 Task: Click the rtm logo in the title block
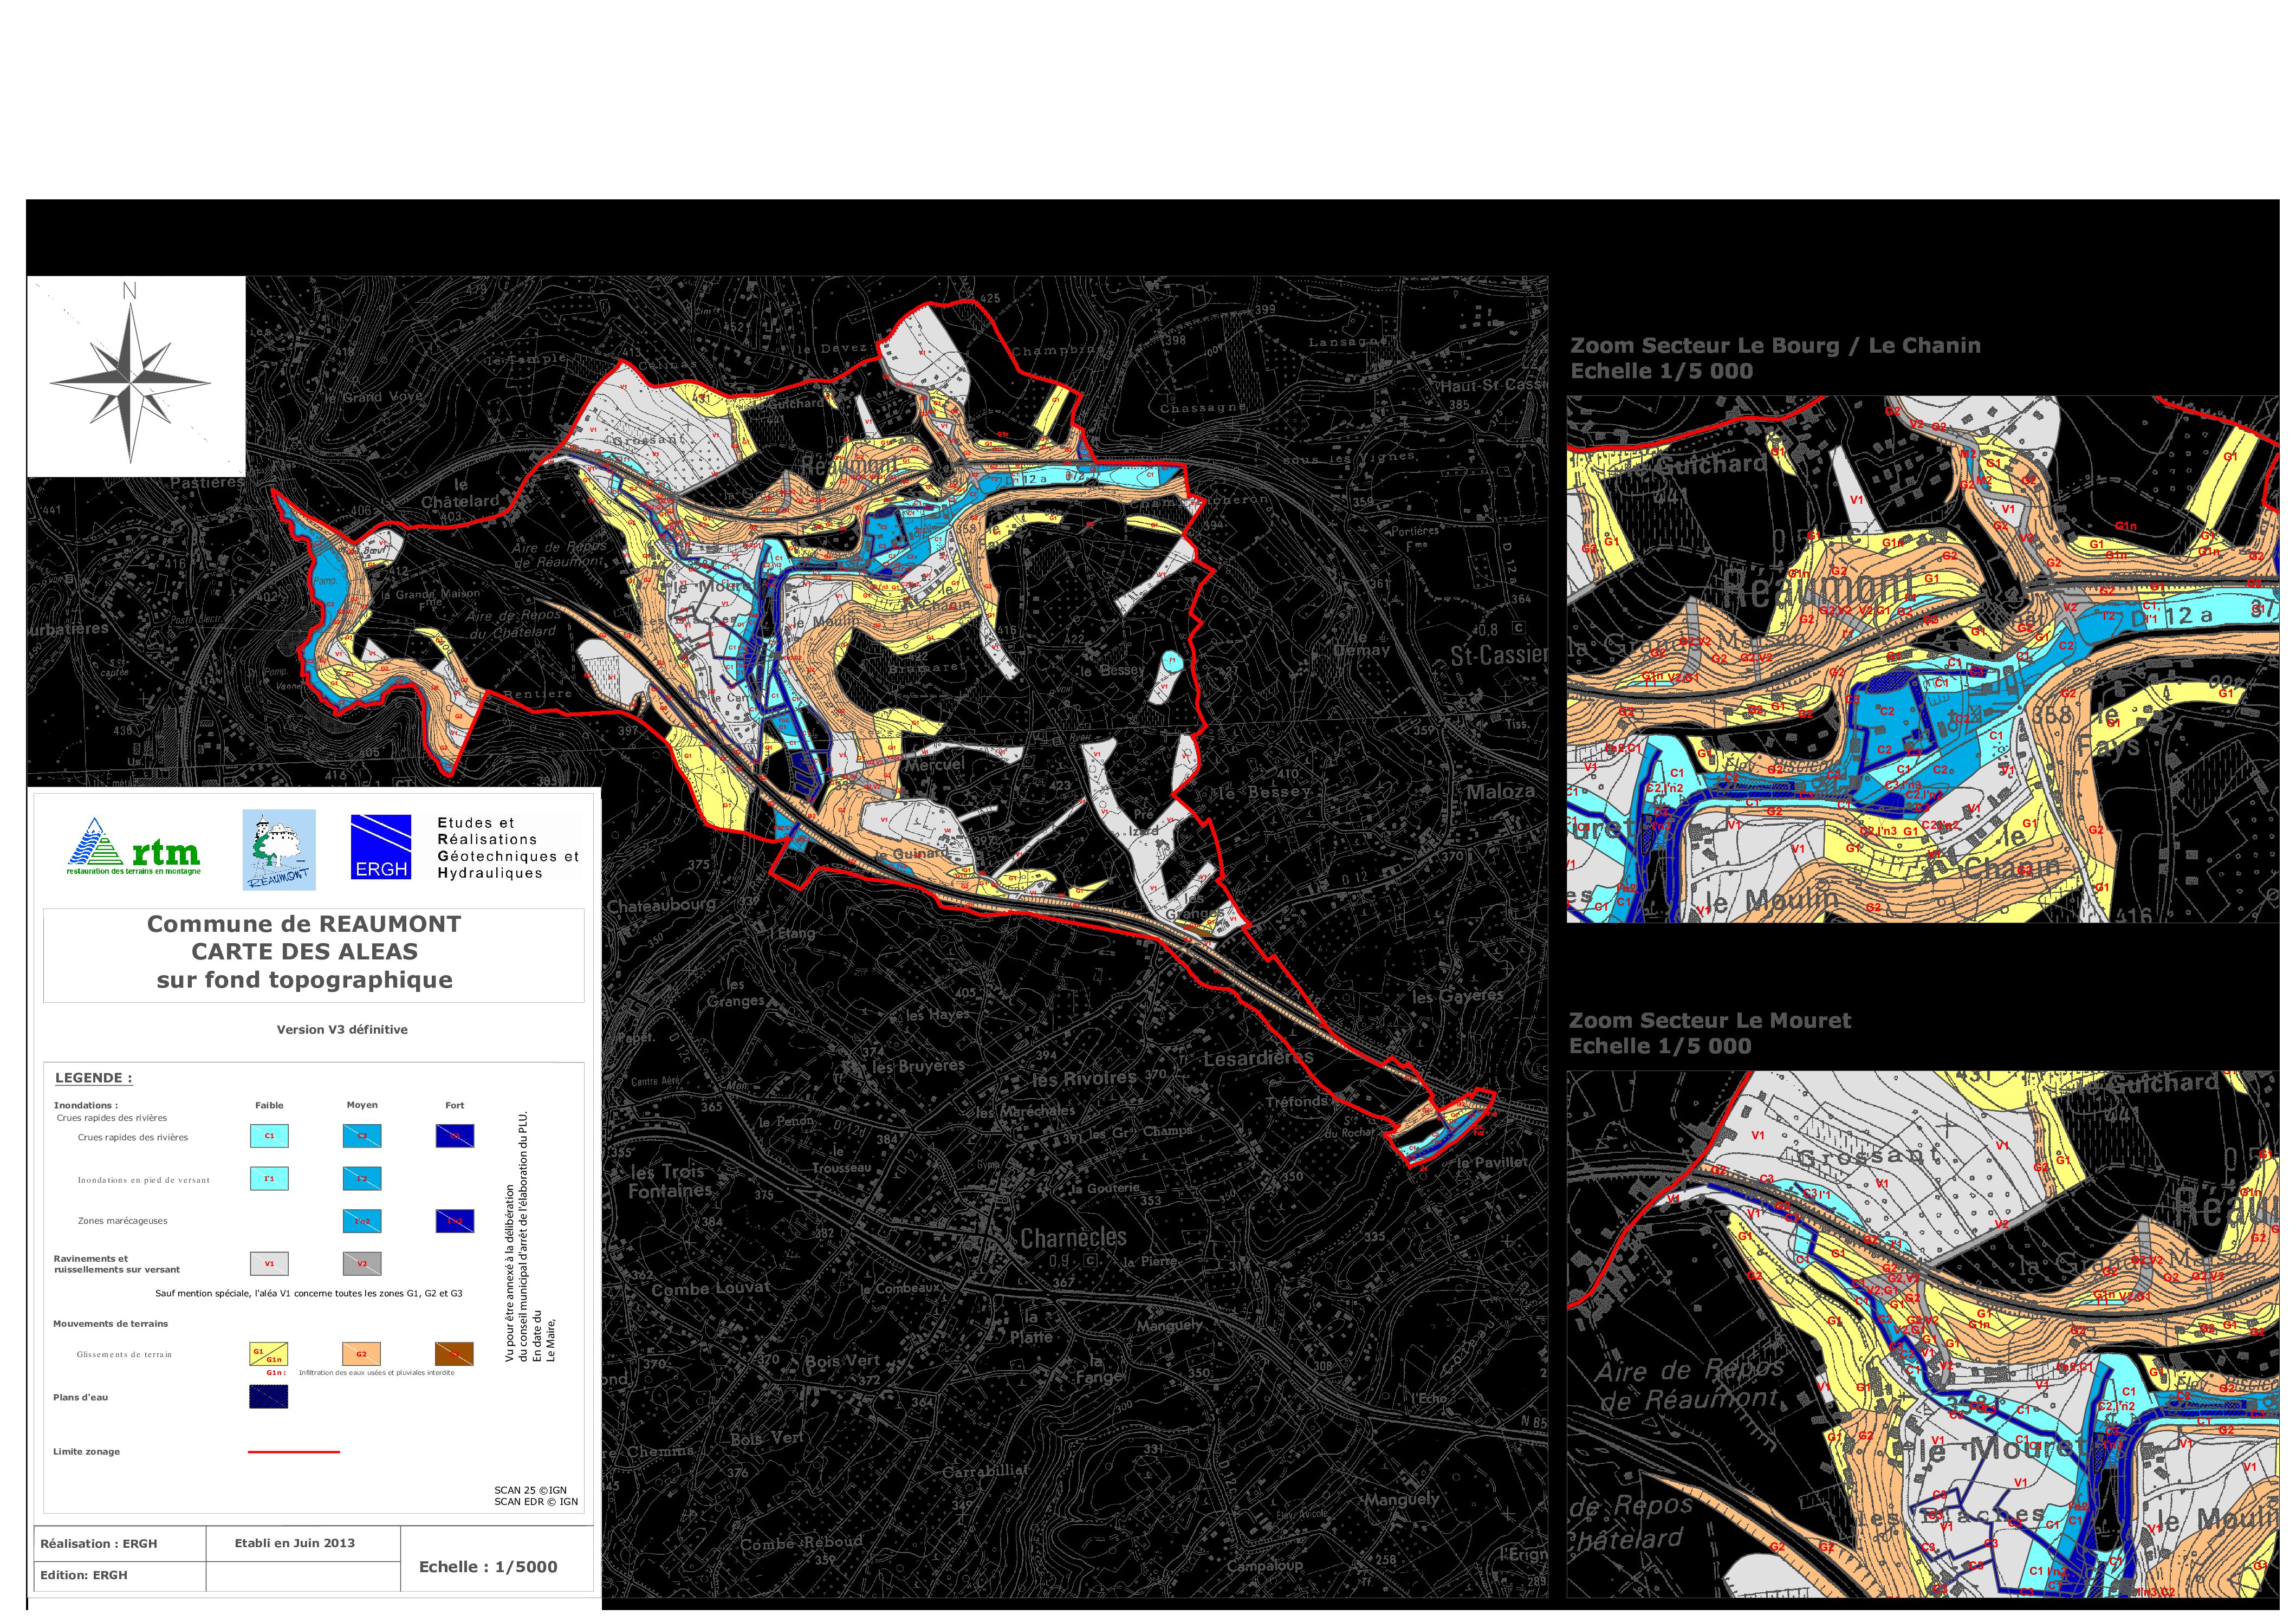click(134, 847)
